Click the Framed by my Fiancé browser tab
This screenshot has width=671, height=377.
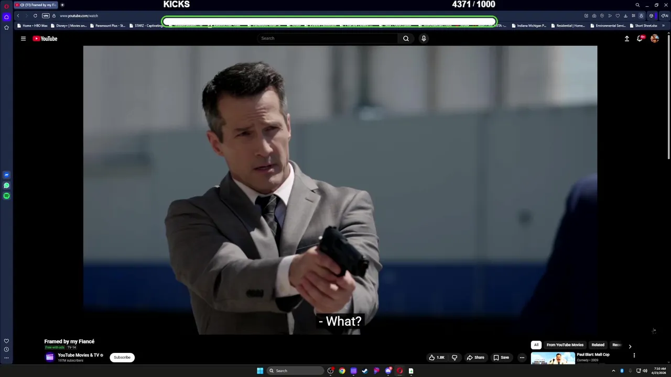[x=36, y=5]
